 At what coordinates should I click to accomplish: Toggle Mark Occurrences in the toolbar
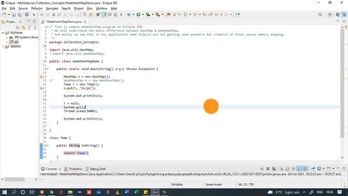click(x=104, y=15)
